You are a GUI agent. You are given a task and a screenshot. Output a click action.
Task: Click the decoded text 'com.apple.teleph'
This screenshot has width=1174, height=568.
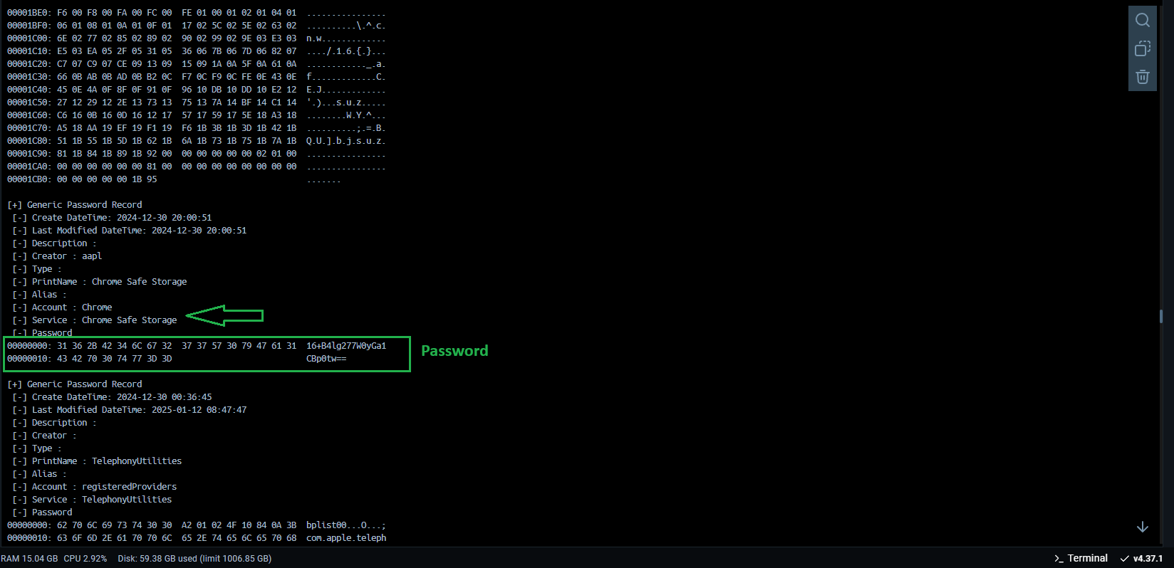pyautogui.click(x=346, y=538)
